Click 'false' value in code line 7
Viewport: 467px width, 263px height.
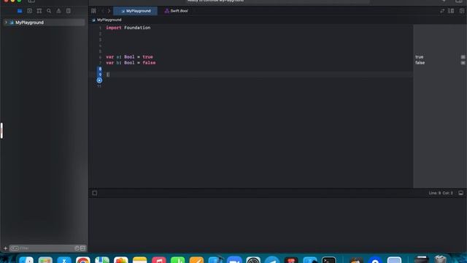[x=149, y=63]
